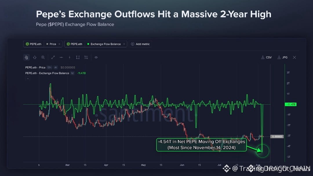Click the Apr label on time axis

pyautogui.click(x=106, y=165)
